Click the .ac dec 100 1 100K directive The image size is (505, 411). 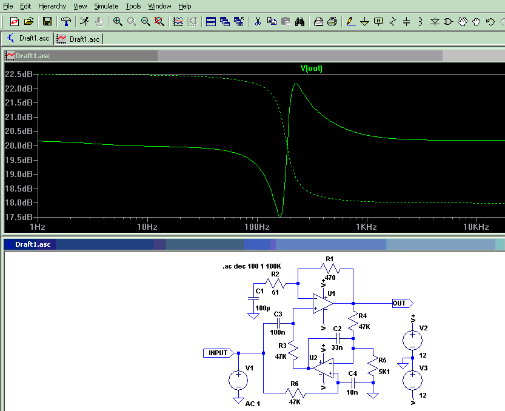(x=252, y=266)
